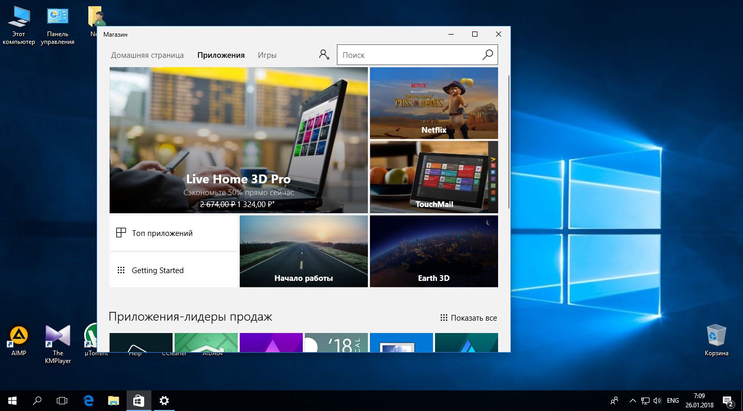
Task: Open Settings gear on the taskbar
Action: pos(164,400)
